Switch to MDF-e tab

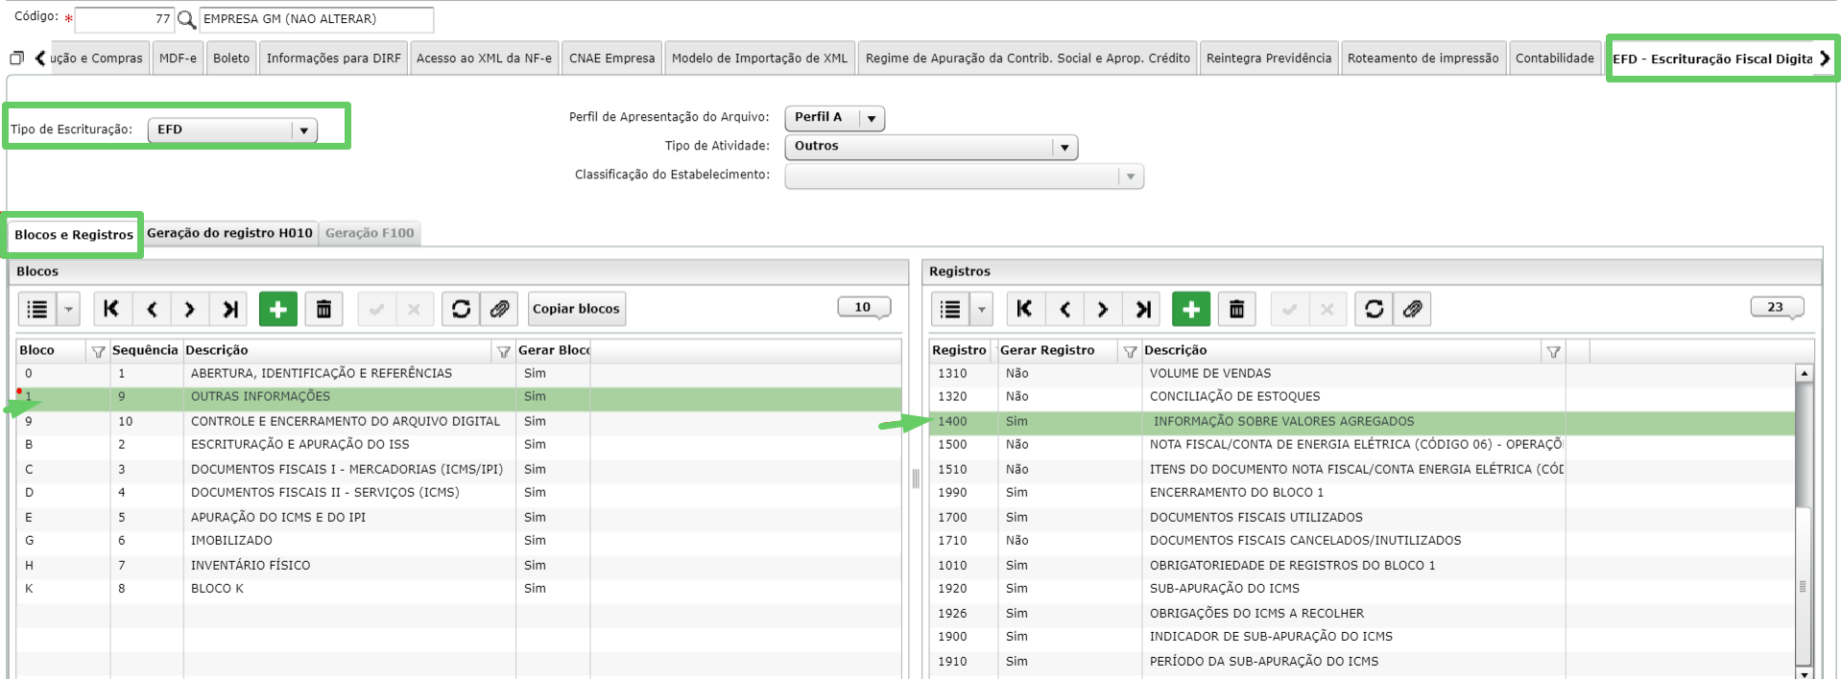(x=178, y=59)
